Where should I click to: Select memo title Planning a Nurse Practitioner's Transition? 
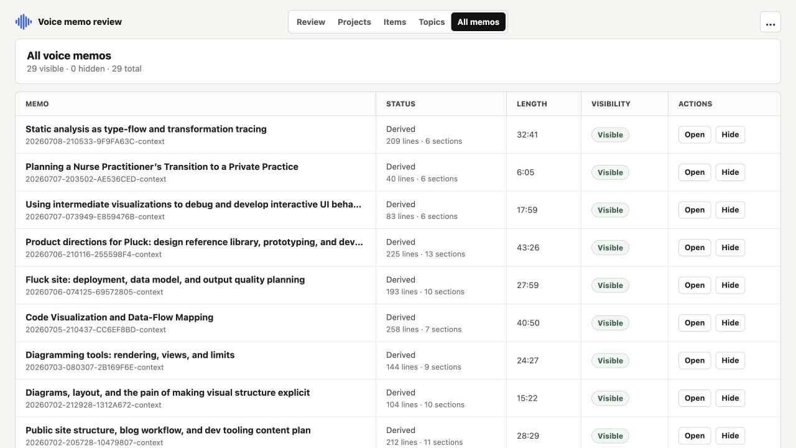(x=162, y=167)
